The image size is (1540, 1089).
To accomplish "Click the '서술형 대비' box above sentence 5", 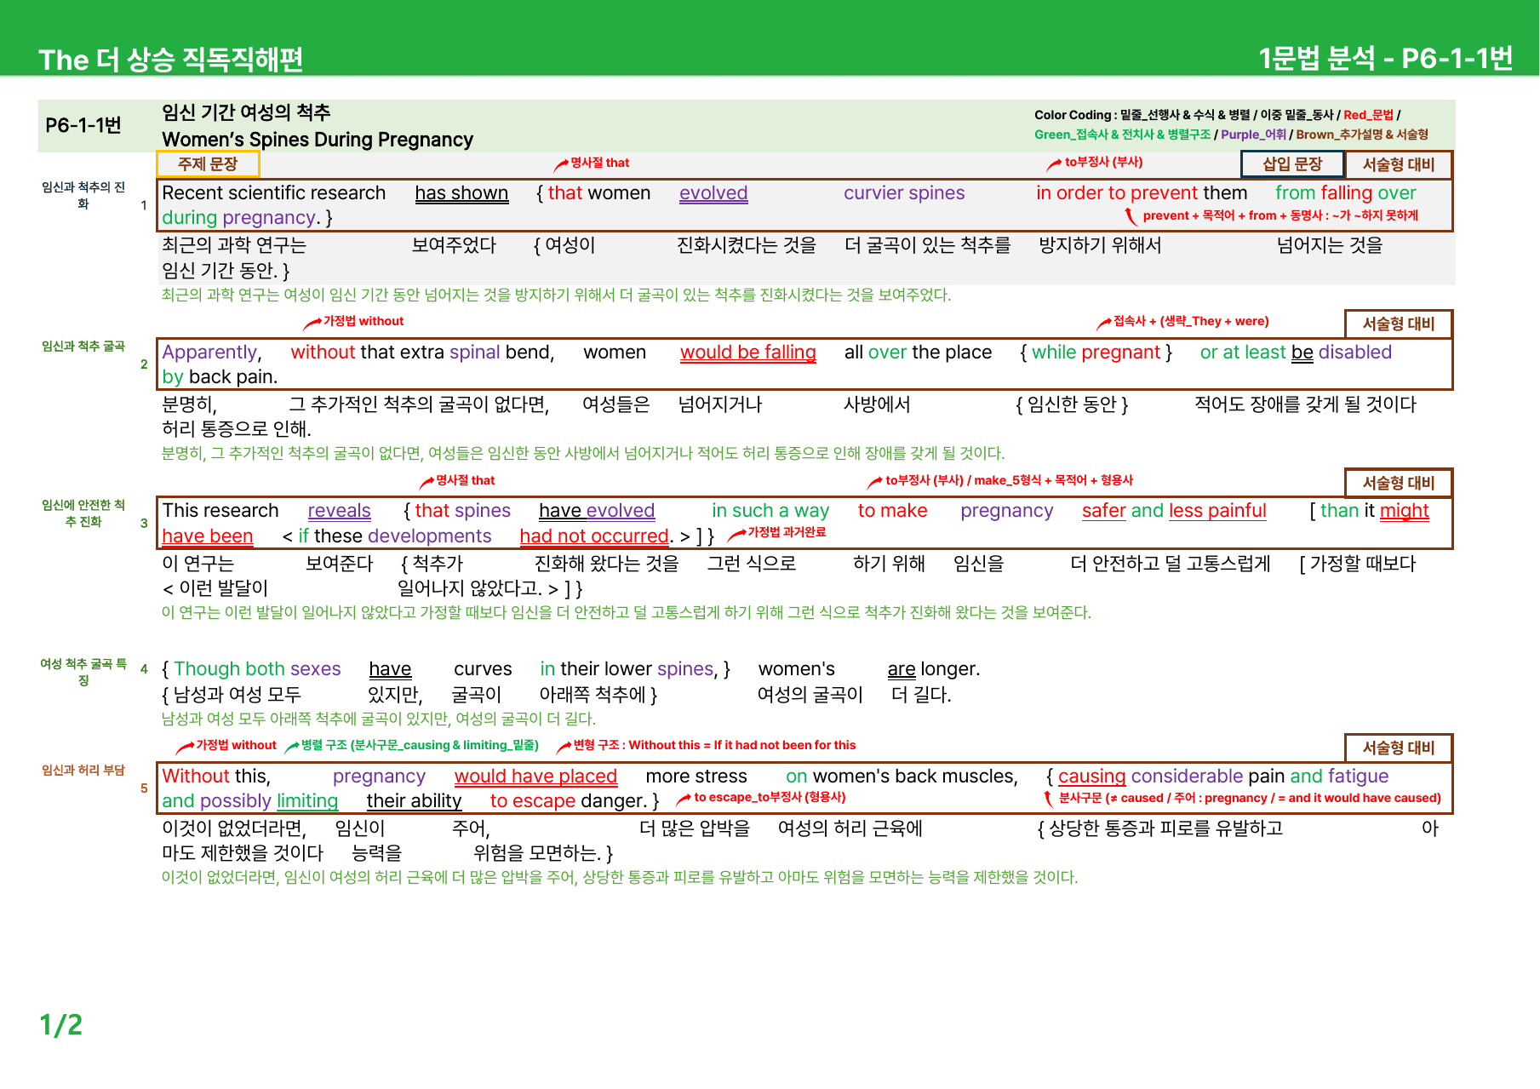I will pyautogui.click(x=1399, y=748).
